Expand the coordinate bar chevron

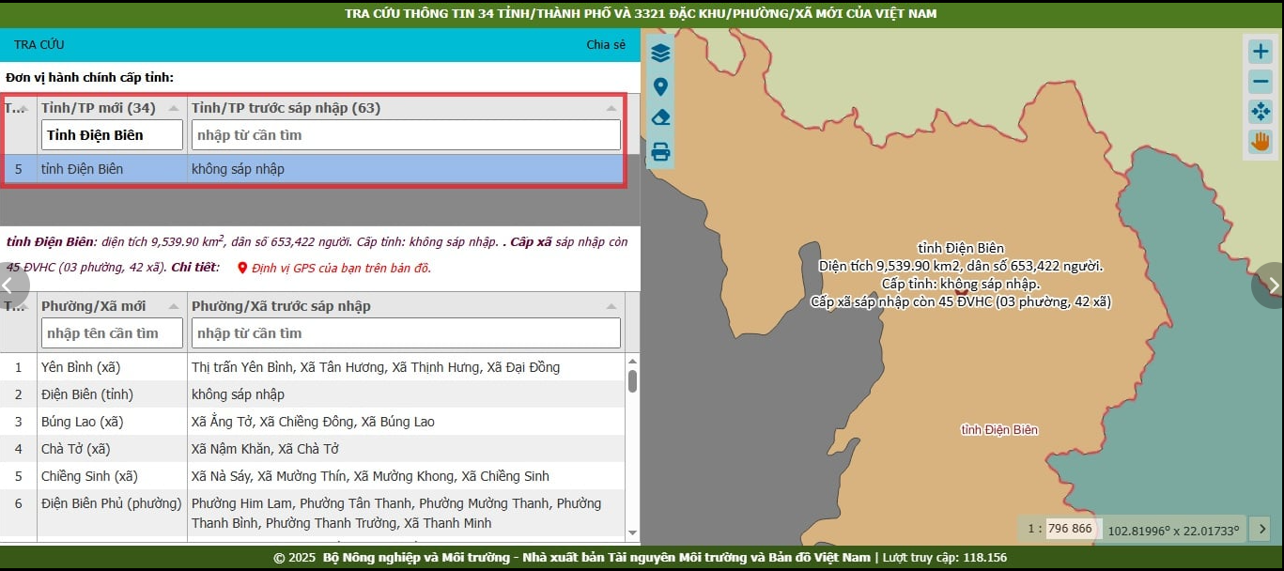pos(1262,529)
